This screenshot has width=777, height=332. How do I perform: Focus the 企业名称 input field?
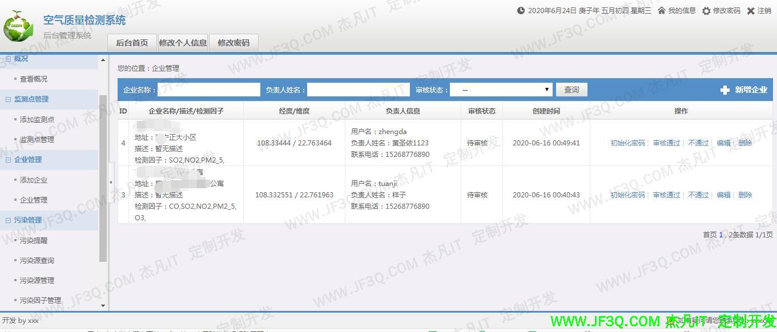coord(208,90)
